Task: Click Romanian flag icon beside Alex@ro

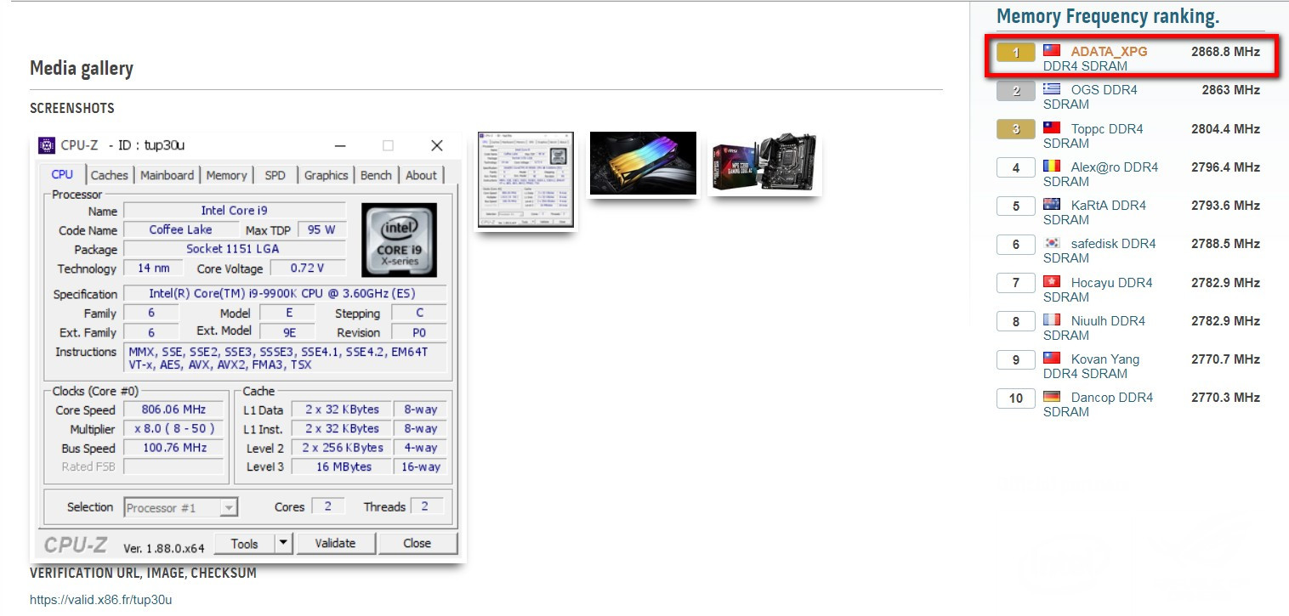Action: tap(1052, 167)
